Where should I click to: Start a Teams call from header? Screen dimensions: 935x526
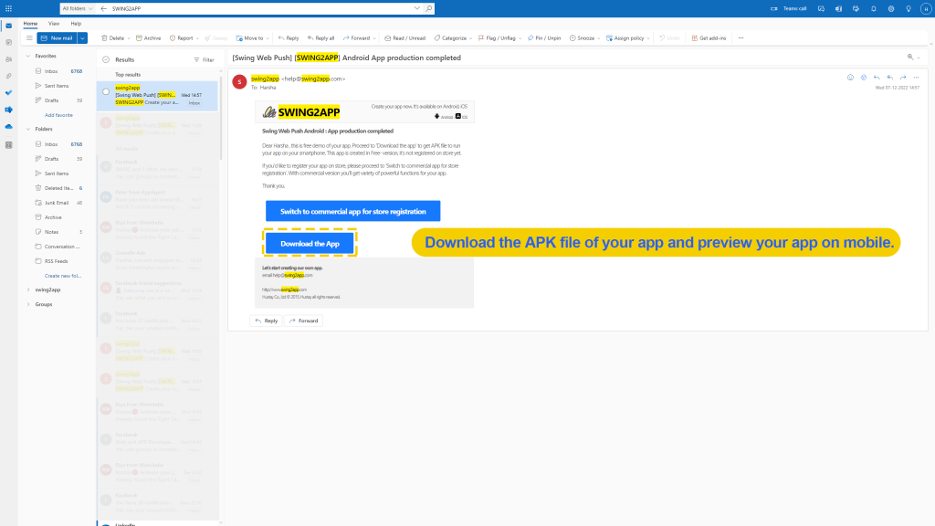tap(788, 8)
